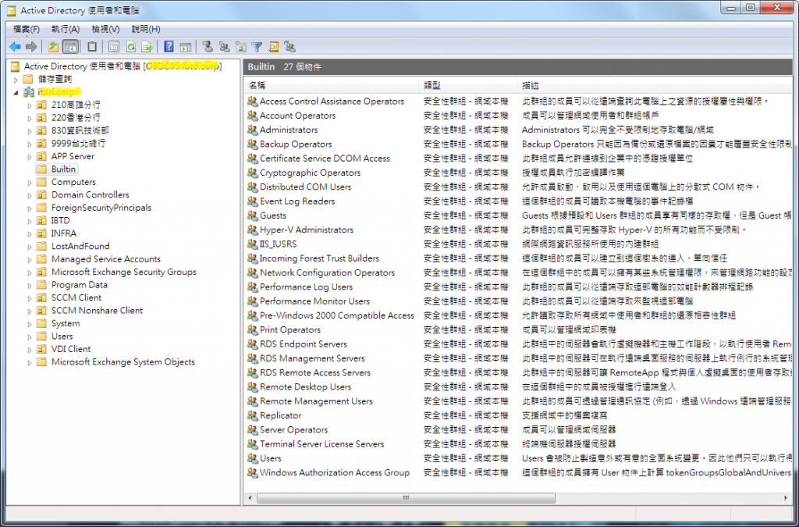Viewport: 799px width, 527px height.
Task: Select Cryptographic Operators in the list
Action: pos(310,173)
